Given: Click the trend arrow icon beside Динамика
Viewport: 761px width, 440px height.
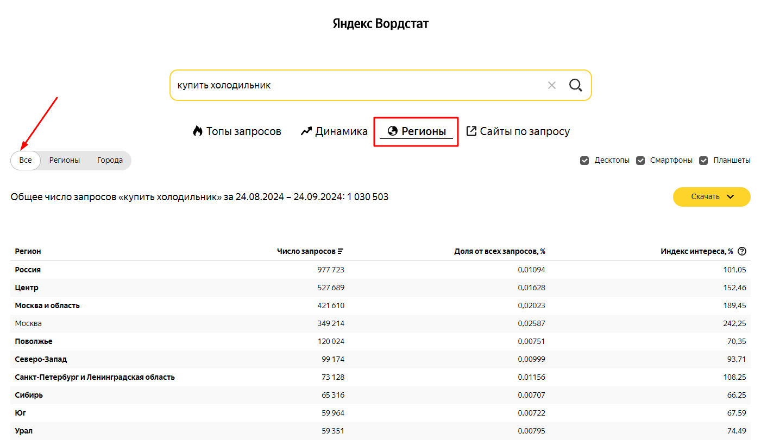Looking at the screenshot, I should 306,131.
